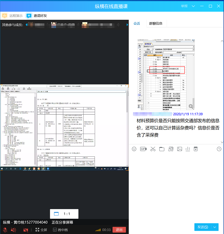Open the bar chart poll icon

tap(188, 149)
